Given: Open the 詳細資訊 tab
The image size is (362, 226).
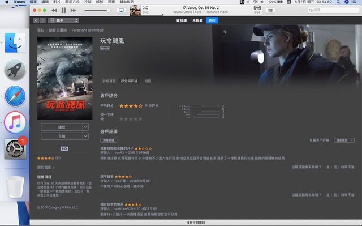Looking at the screenshot, I should click(x=109, y=81).
